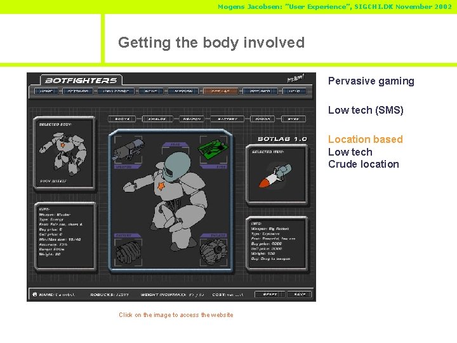The image size is (457, 343).
Task: Open the NEWS nav tab
Action: coord(151,91)
